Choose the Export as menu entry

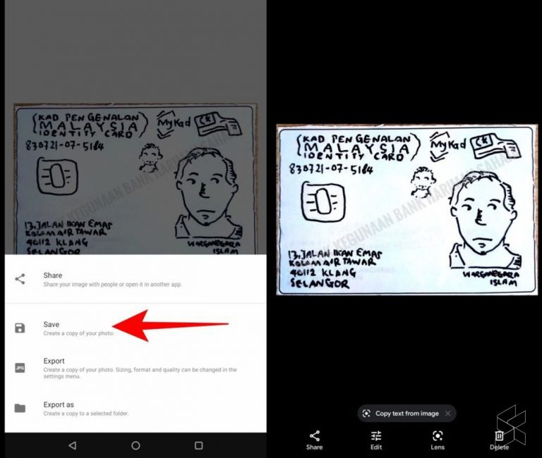point(135,408)
